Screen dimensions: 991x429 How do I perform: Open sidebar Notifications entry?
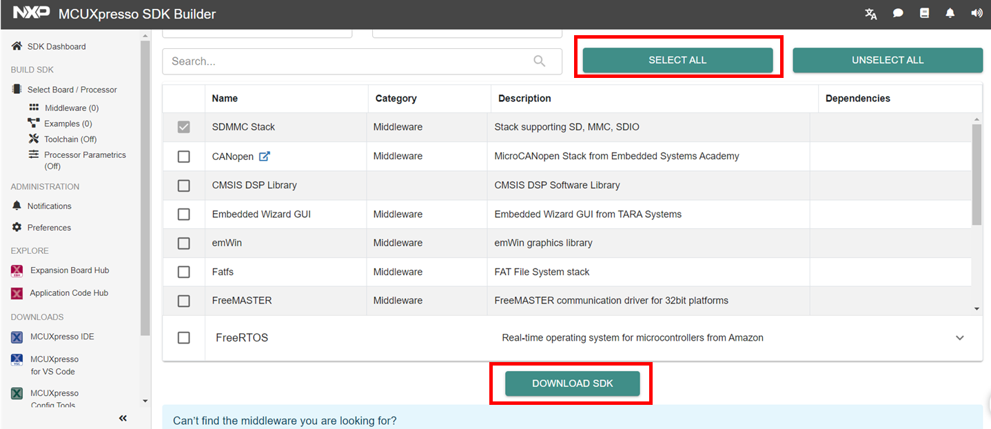pos(49,206)
